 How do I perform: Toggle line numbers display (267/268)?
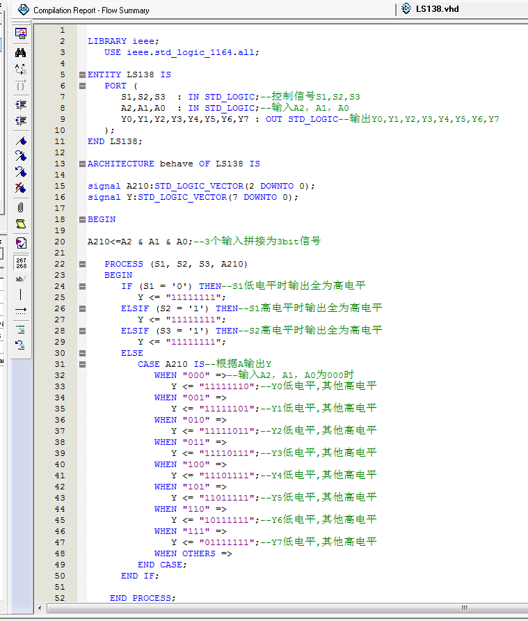(21, 262)
